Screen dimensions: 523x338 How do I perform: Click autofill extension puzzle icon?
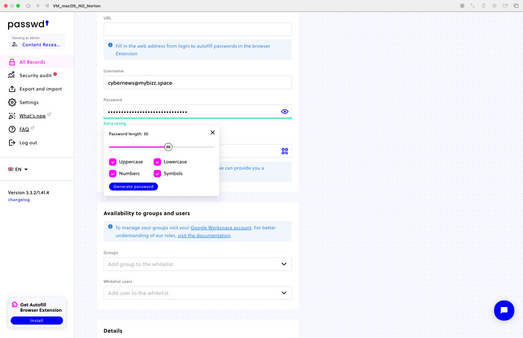tap(15, 305)
